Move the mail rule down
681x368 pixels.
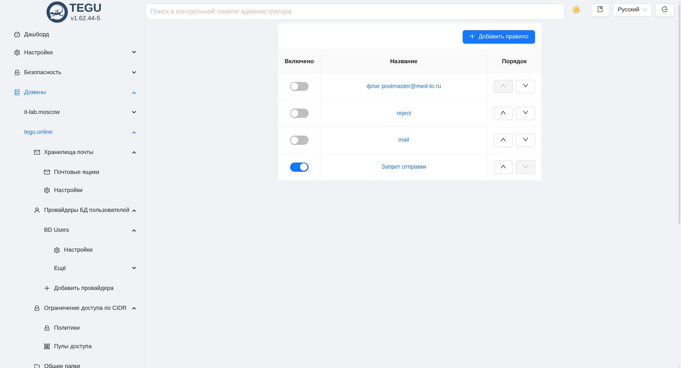[525, 140]
